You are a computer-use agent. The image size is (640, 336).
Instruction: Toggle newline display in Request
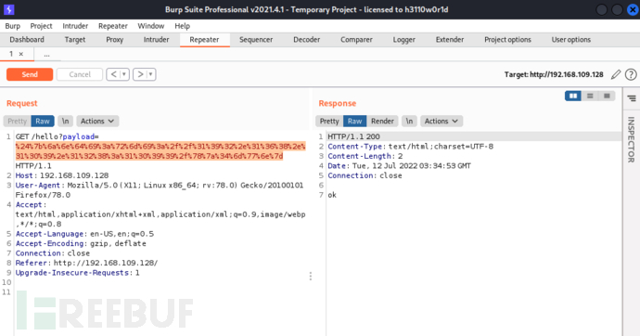(65, 121)
